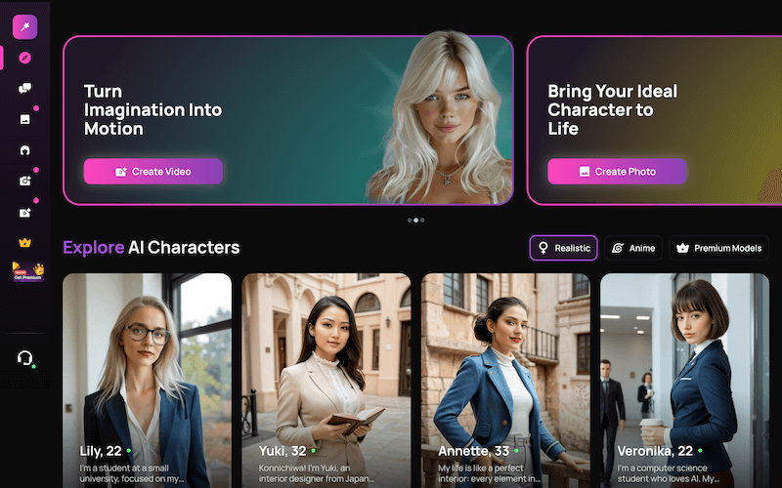The width and height of the screenshot is (782, 488).
Task: Switch to the Anime filter tab
Action: click(x=632, y=248)
